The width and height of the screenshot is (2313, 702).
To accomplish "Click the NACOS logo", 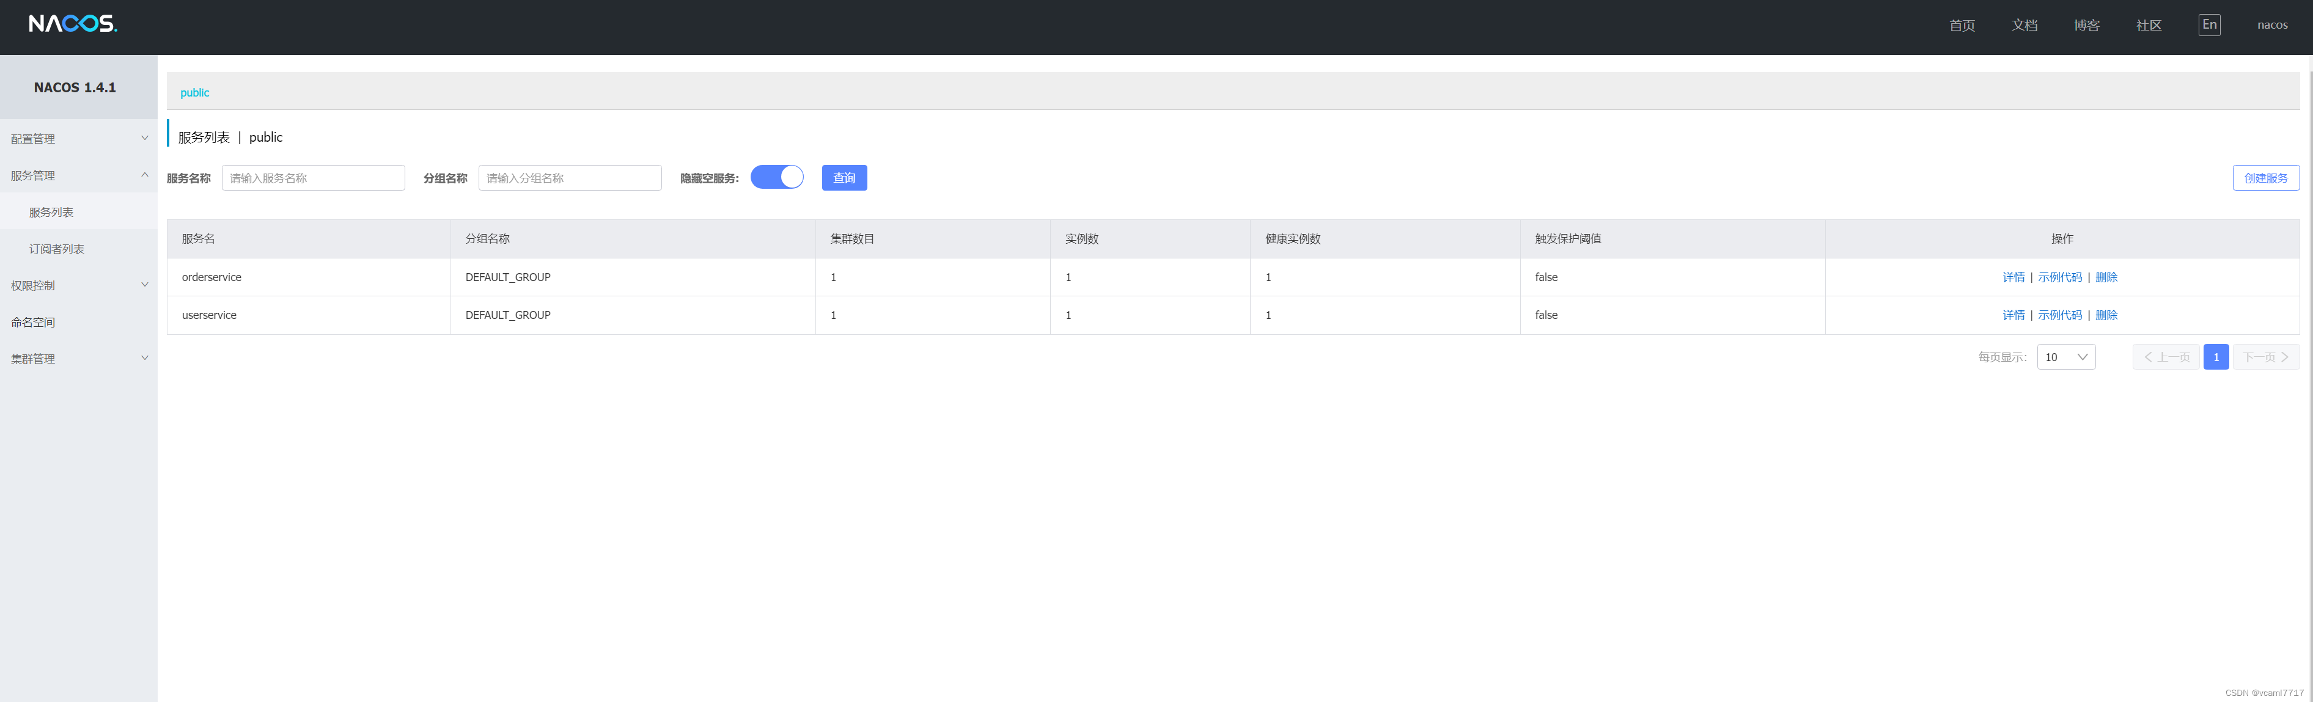I will coord(73,24).
